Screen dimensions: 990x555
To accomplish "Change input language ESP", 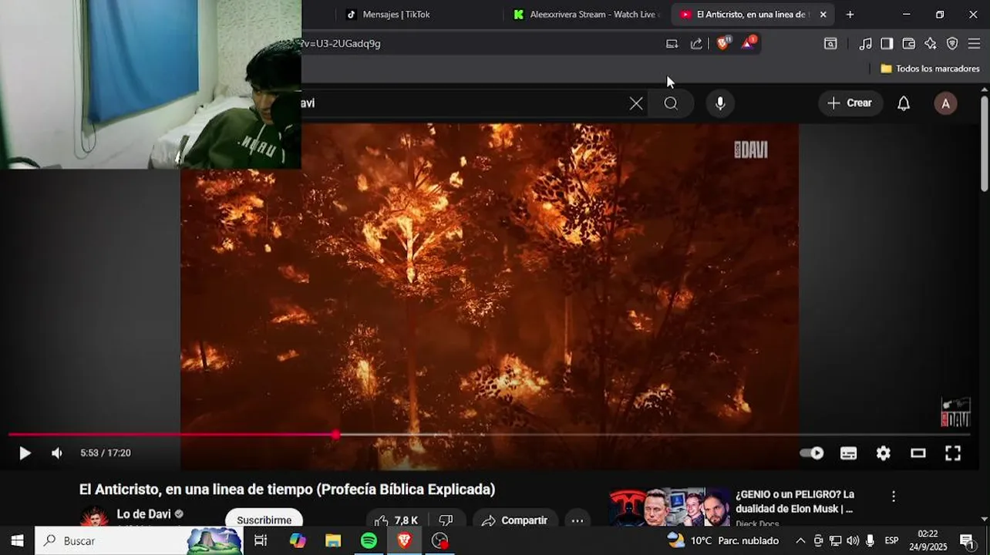I will tap(891, 540).
